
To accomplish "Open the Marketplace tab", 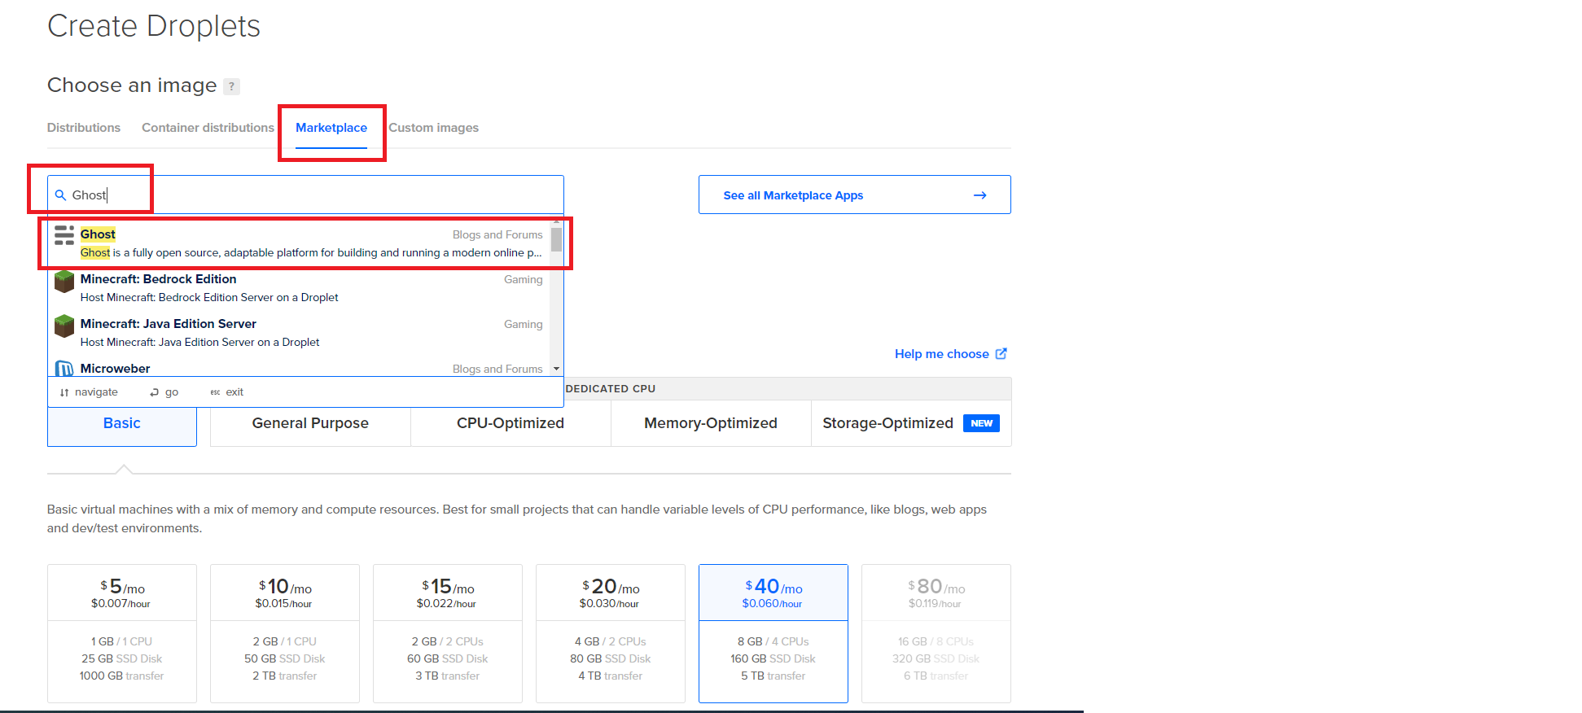I will click(x=331, y=128).
